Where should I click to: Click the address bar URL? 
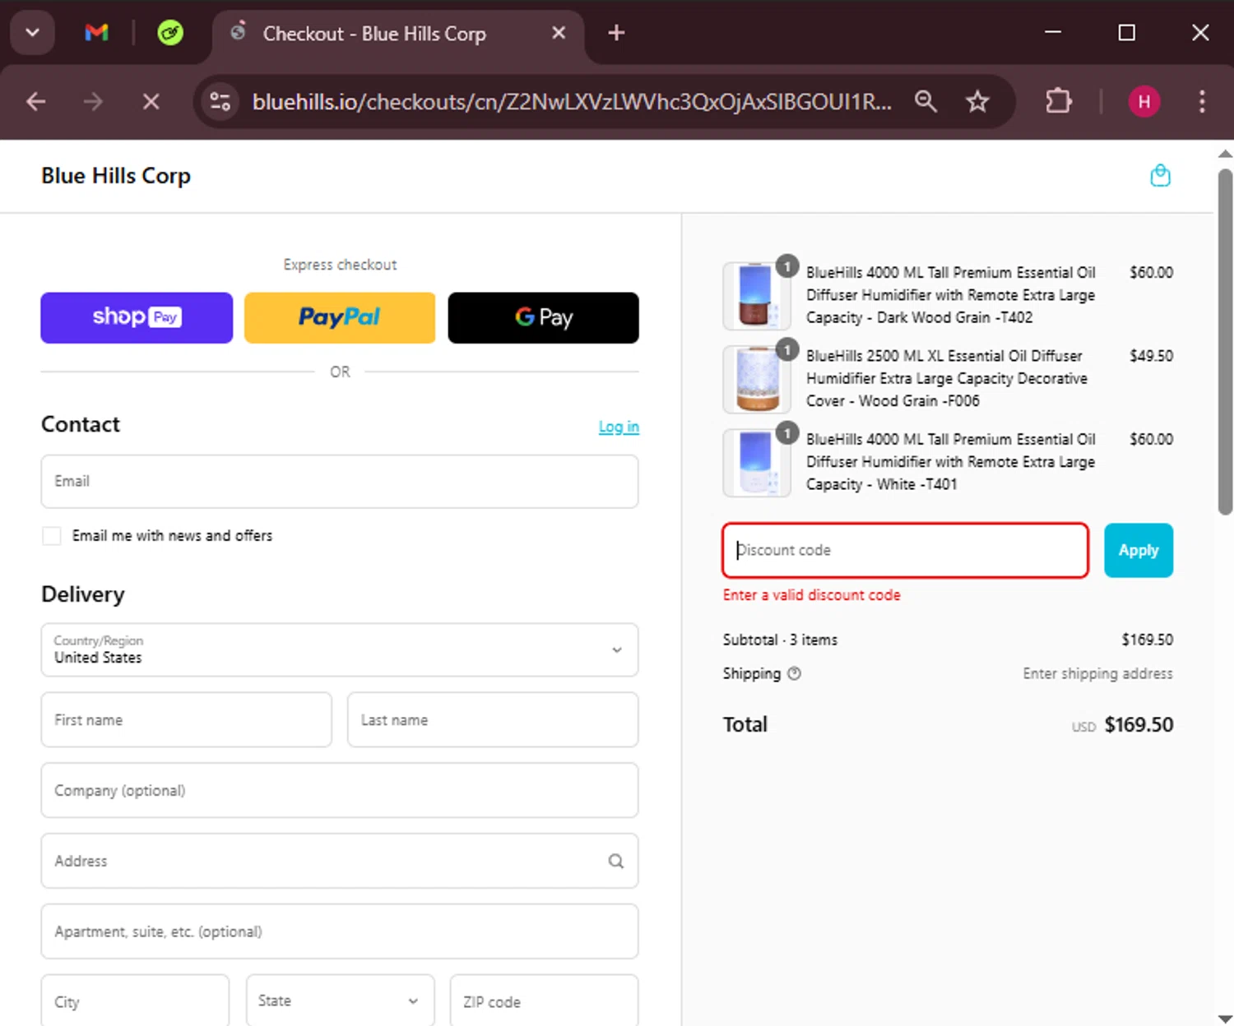pyautogui.click(x=572, y=102)
